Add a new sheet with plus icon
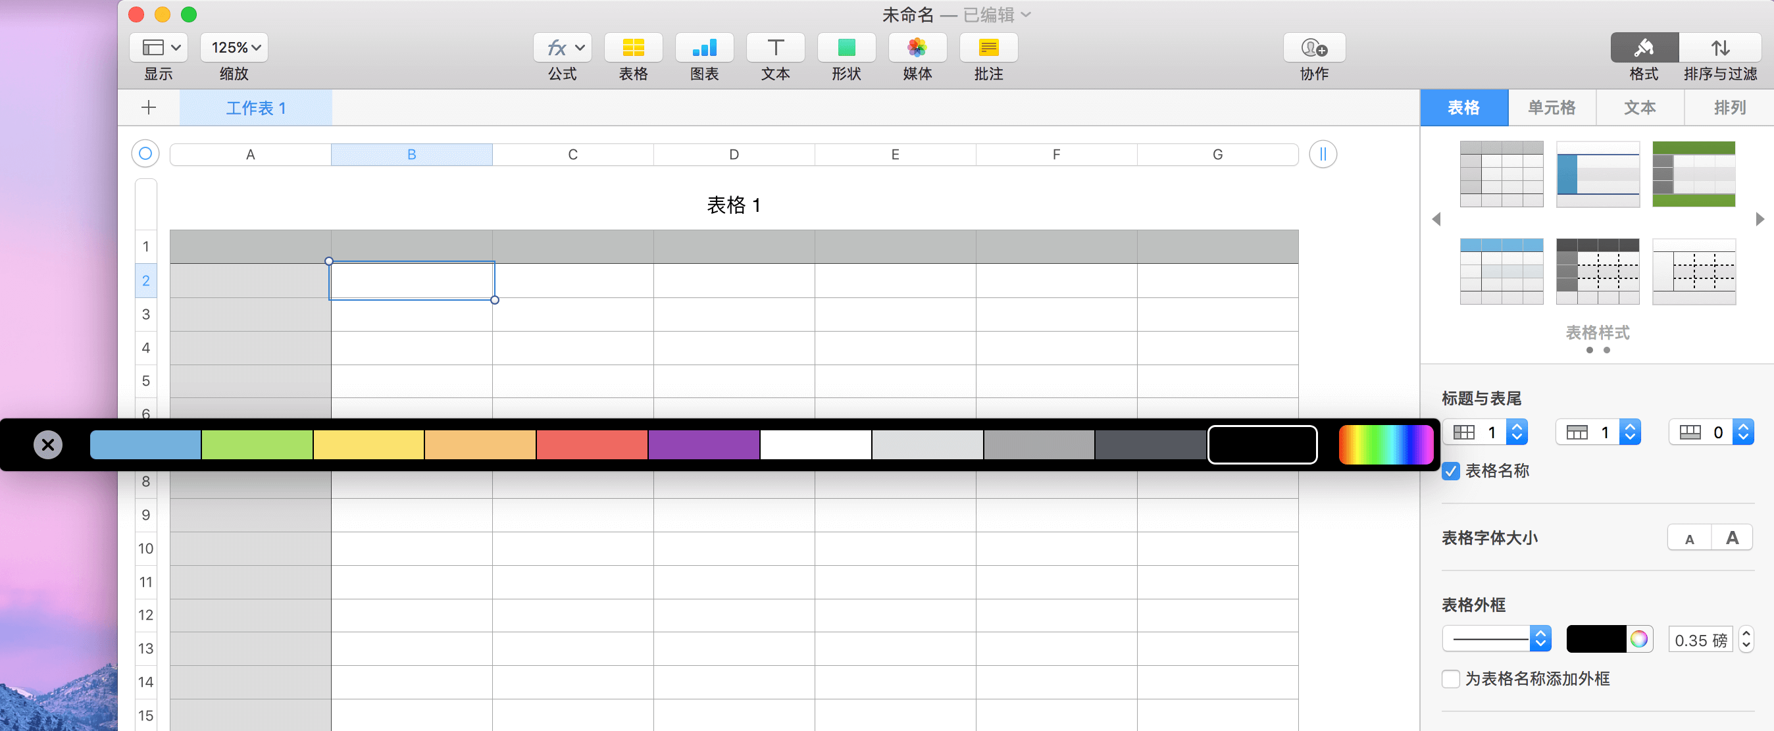 [x=149, y=107]
